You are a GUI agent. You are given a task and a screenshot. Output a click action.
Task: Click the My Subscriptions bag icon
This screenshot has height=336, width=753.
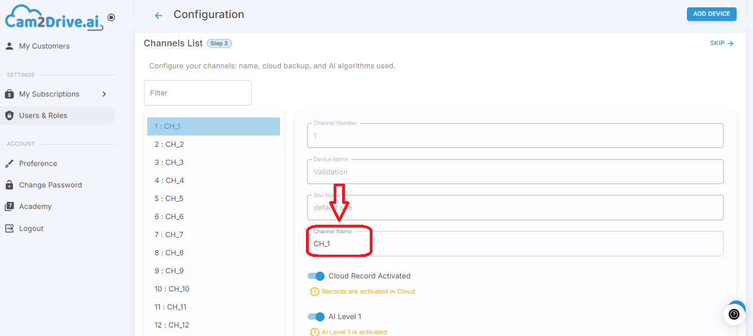tap(9, 94)
